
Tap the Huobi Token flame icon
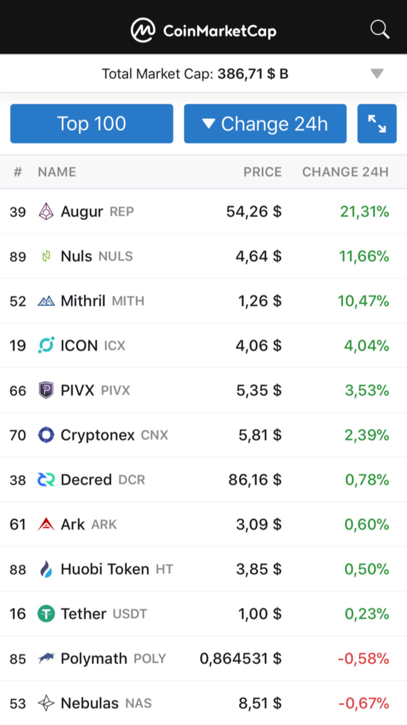[46, 569]
